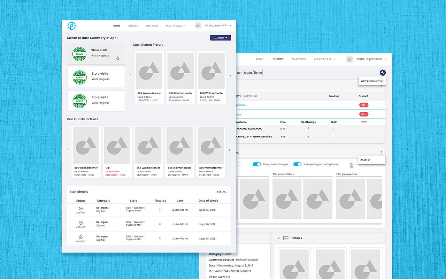Go to previous Bad Quality Pictures
Image resolution: width=446 pixels, height=279 pixels.
pos(68,149)
